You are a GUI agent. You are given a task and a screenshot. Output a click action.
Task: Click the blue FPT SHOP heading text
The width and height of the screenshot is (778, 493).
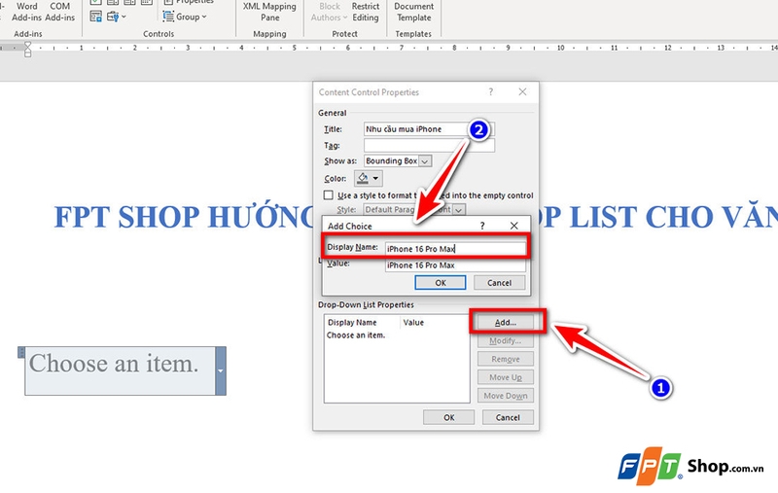click(184, 217)
